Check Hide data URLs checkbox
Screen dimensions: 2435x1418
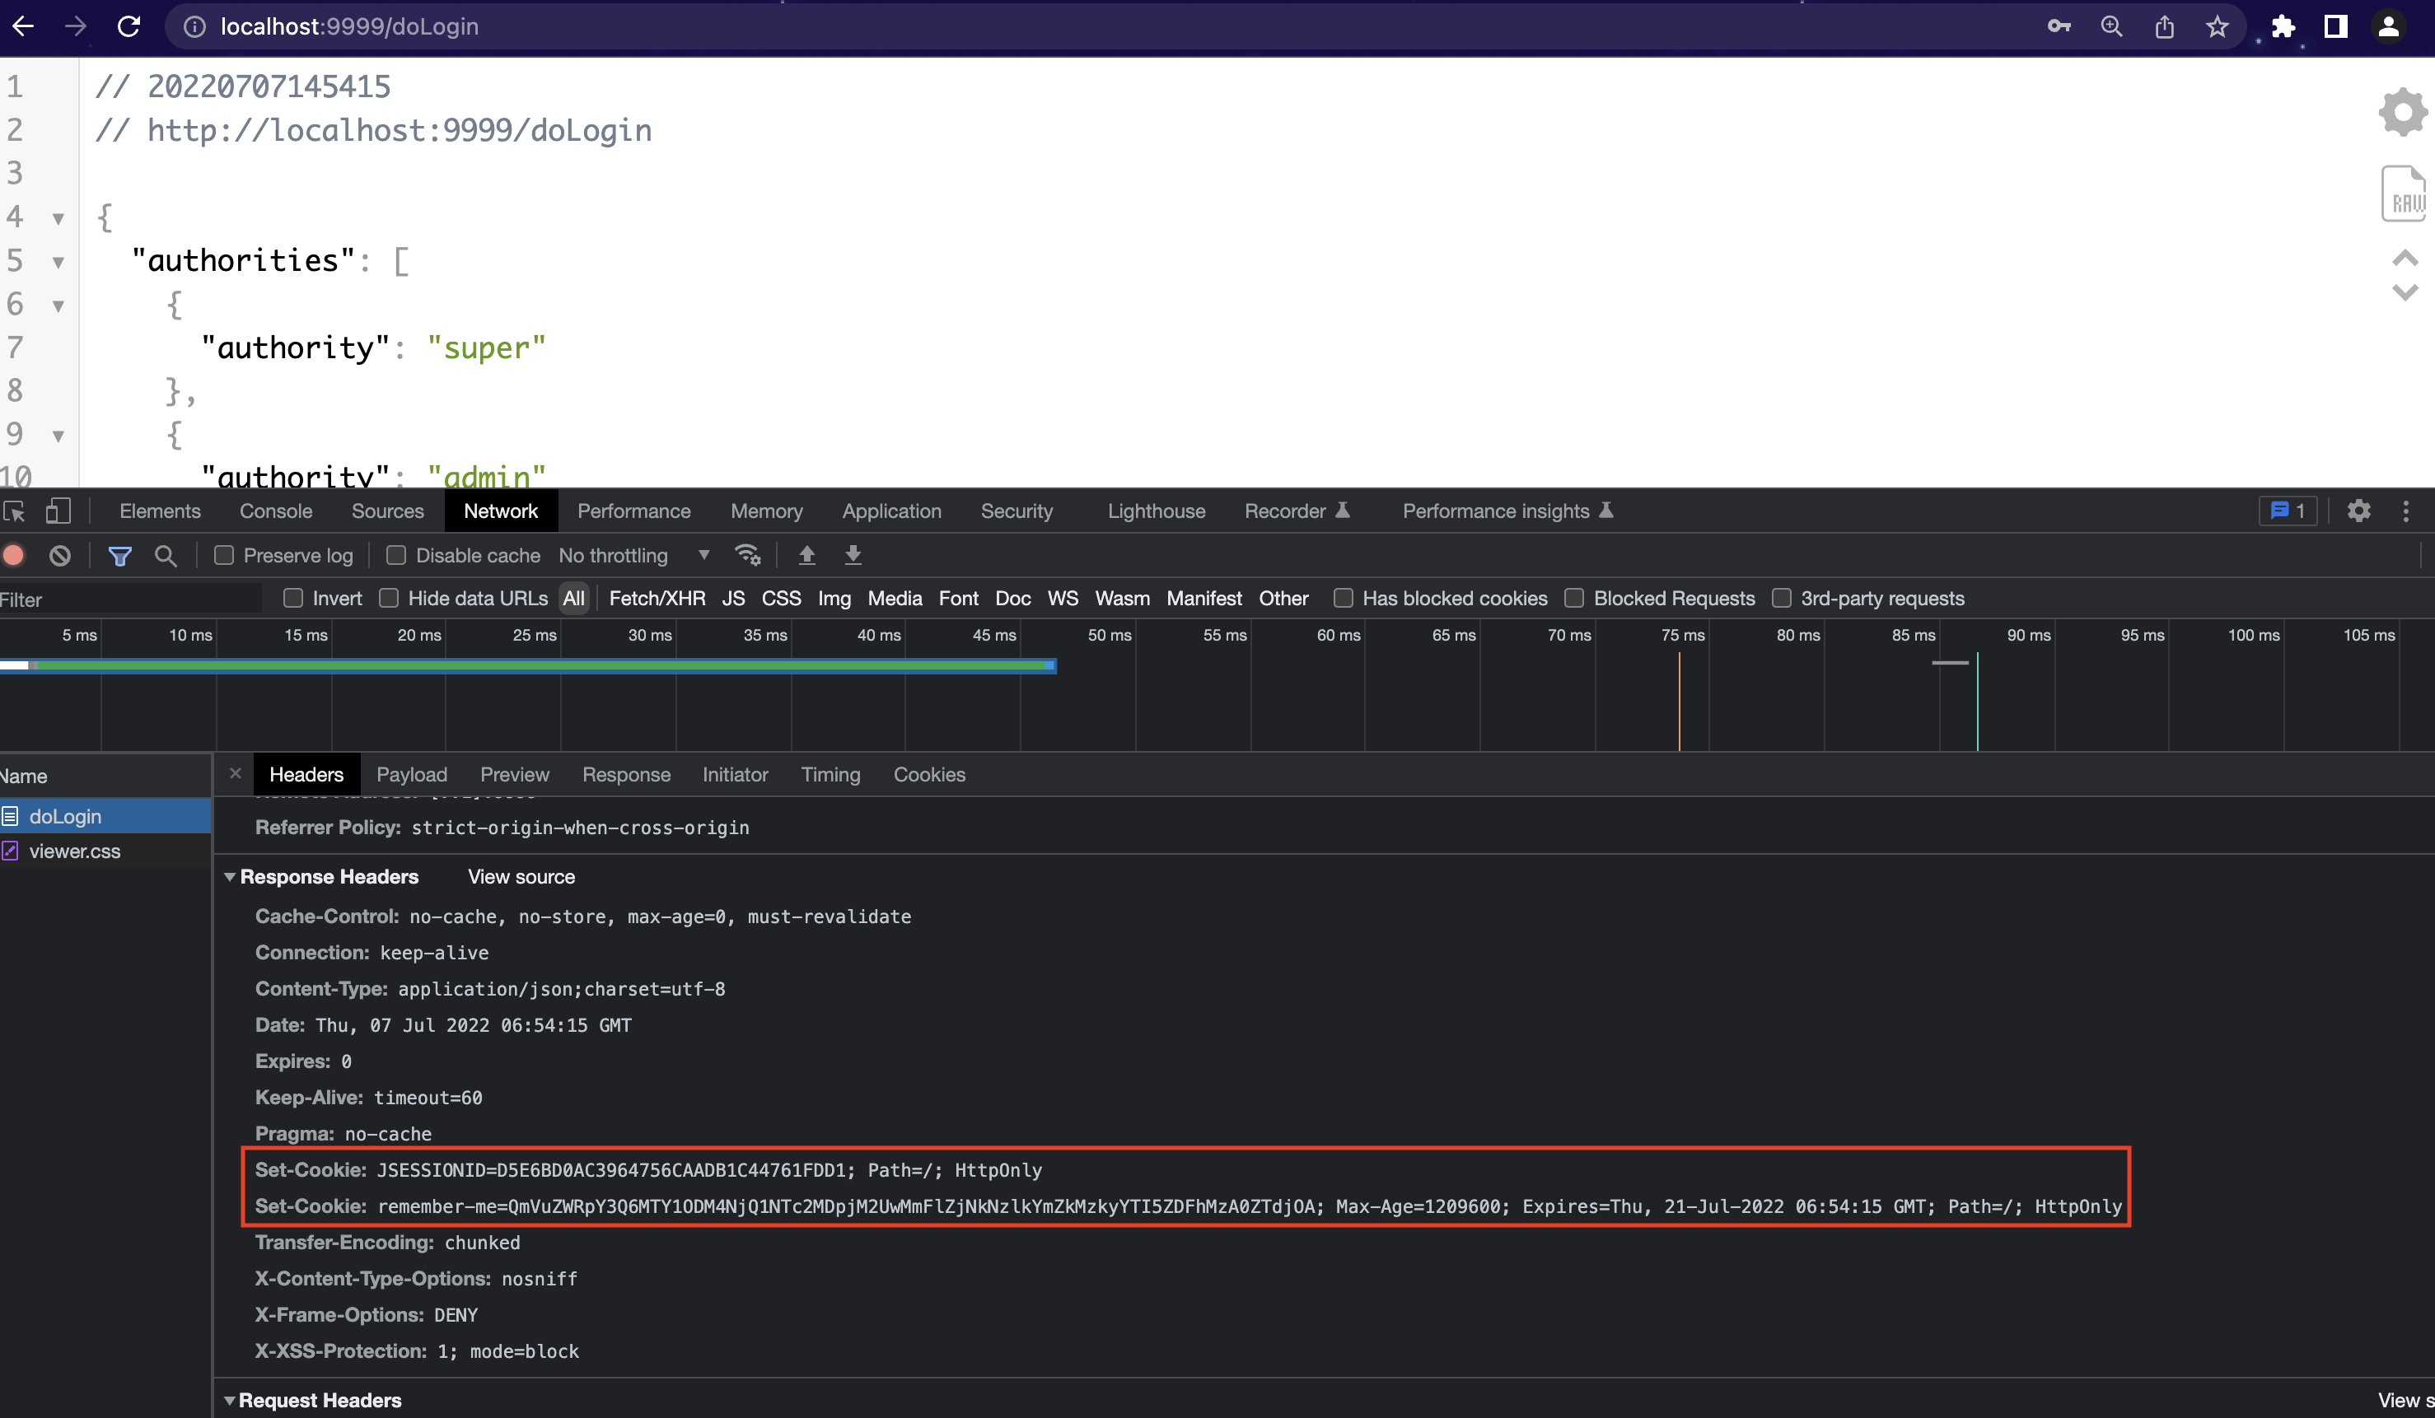coord(390,598)
